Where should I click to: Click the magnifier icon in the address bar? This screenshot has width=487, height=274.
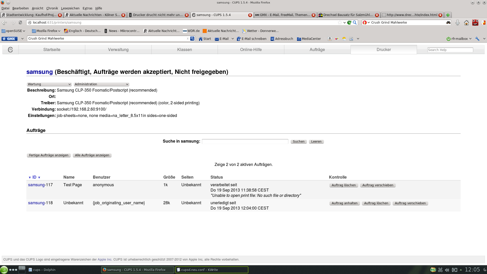pyautogui.click(x=355, y=23)
